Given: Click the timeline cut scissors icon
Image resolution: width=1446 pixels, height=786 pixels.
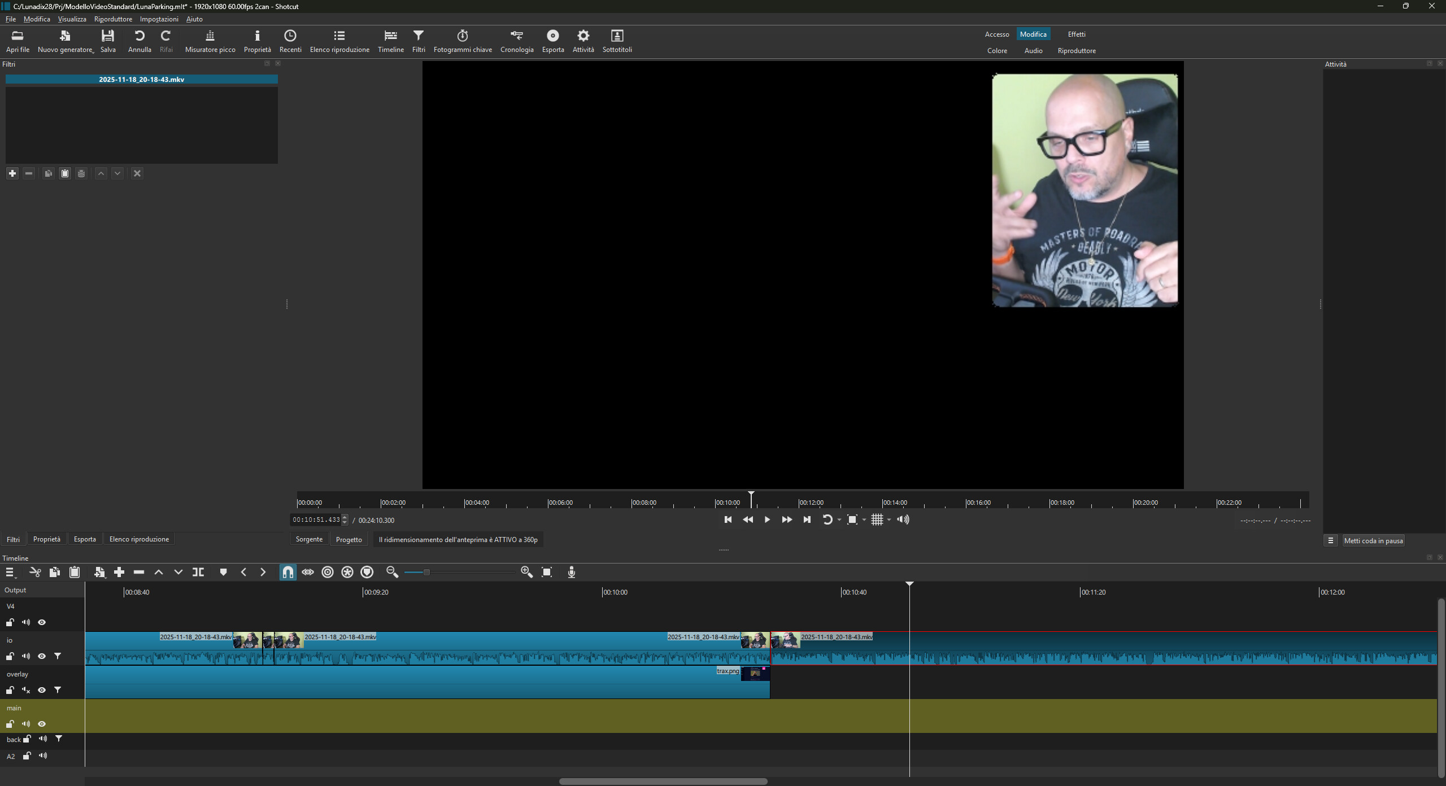Looking at the screenshot, I should [35, 572].
